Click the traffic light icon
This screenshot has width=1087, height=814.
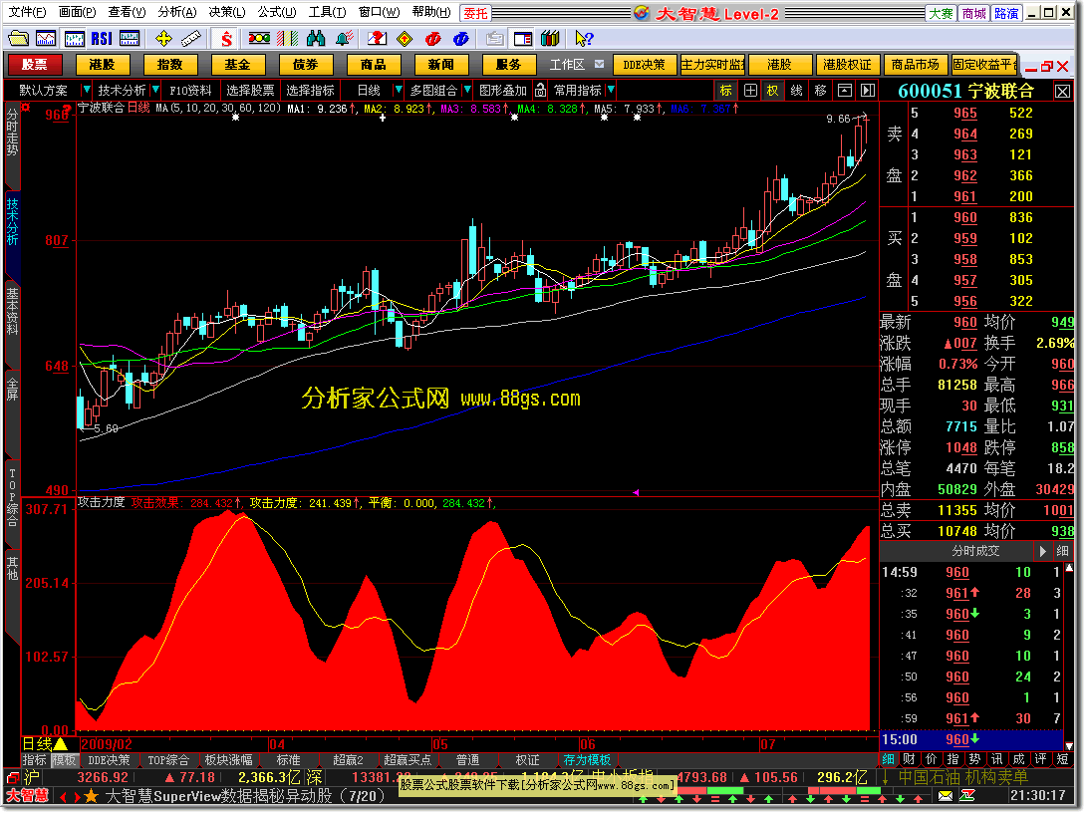[259, 38]
